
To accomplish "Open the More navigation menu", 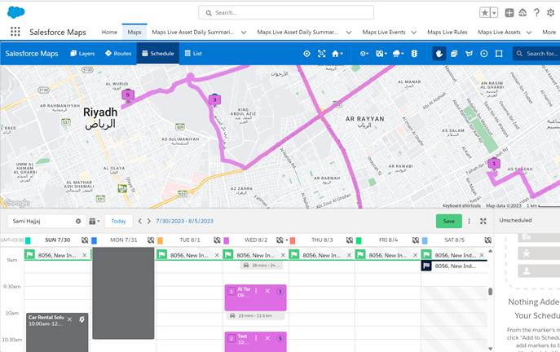I will 549,32.
